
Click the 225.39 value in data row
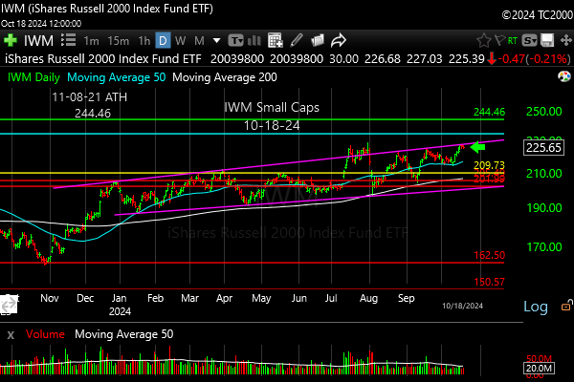pos(467,59)
